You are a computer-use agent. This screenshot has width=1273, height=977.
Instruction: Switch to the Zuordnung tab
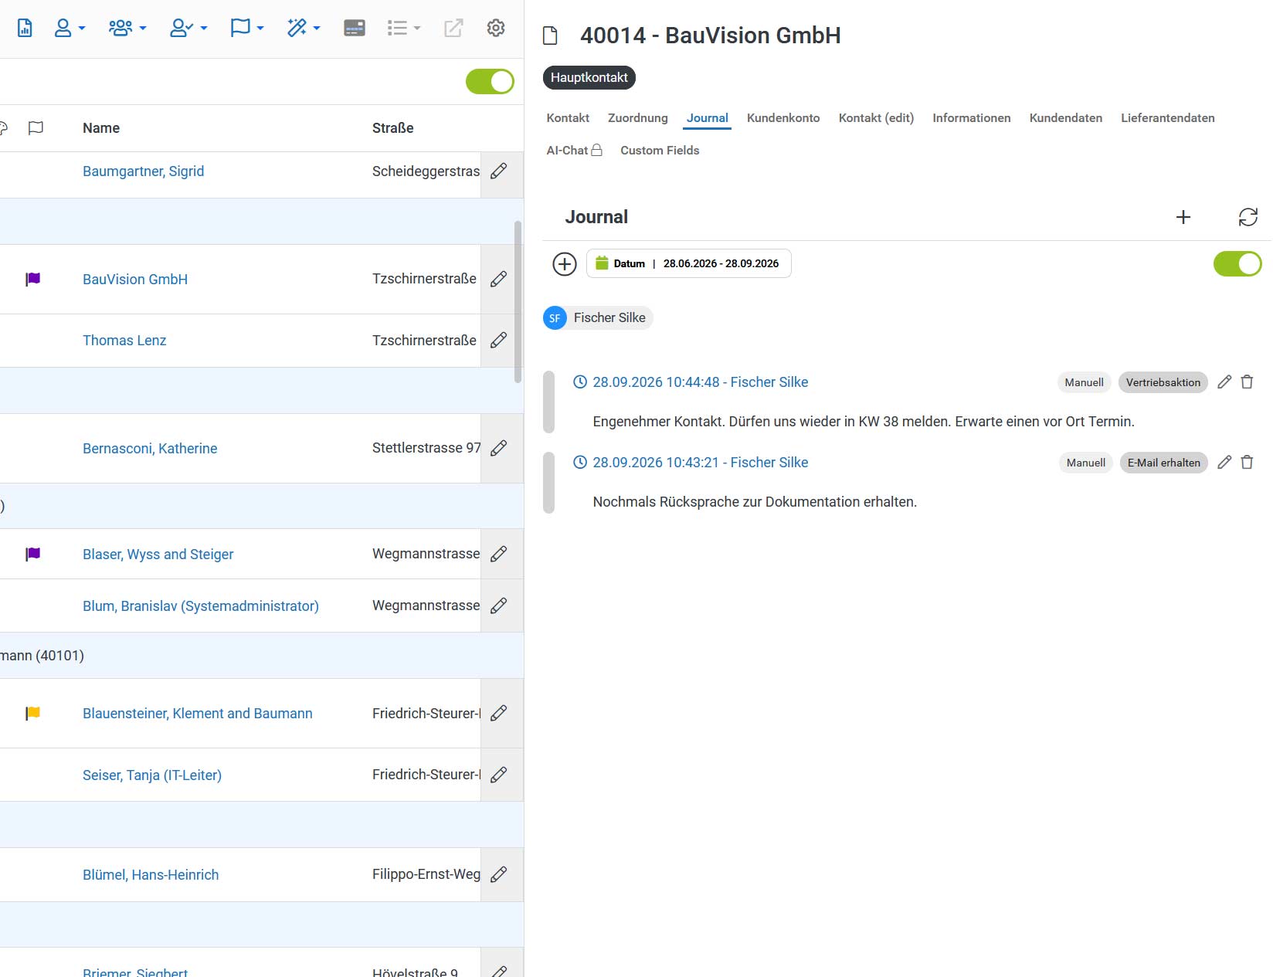click(638, 117)
